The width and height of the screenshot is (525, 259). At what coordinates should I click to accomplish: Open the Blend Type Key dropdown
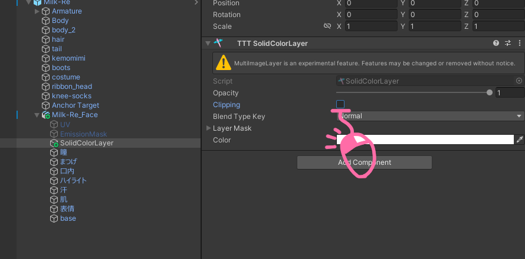coord(431,116)
